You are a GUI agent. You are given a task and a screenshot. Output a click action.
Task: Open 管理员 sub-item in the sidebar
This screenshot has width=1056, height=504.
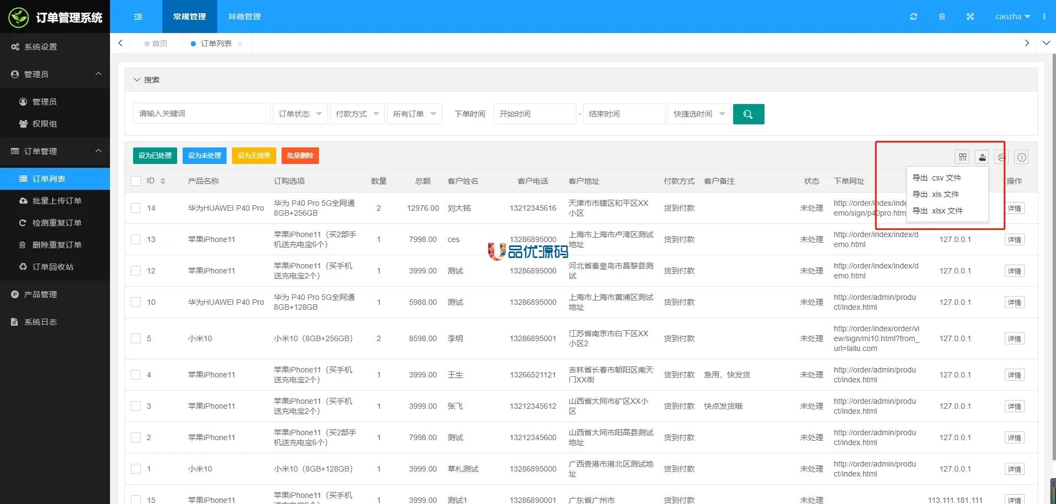[x=55, y=102]
